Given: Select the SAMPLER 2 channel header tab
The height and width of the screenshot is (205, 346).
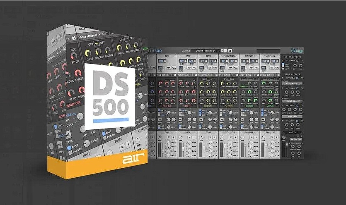Looking at the screenshot, I should coord(270,56).
